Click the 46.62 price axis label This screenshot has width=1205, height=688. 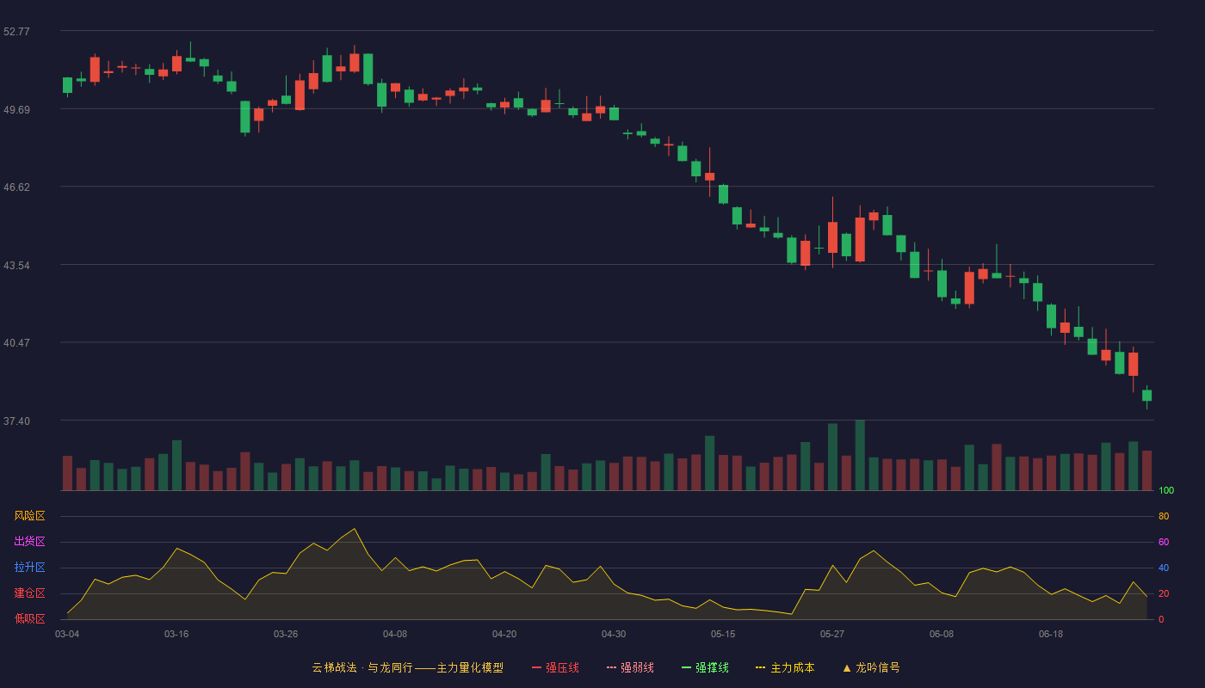[x=16, y=187]
